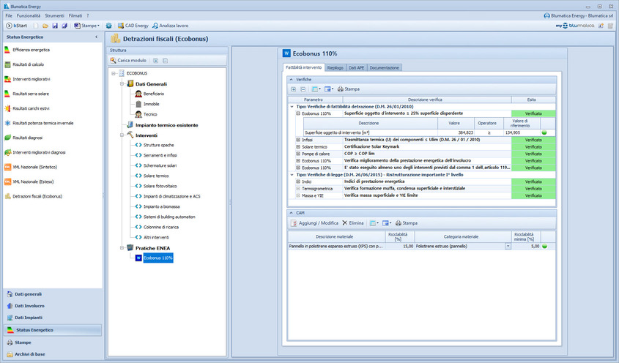Screen dimensions: 619x363
Task: Click Aggiungi / Modifica in CAM
Action: point(315,223)
